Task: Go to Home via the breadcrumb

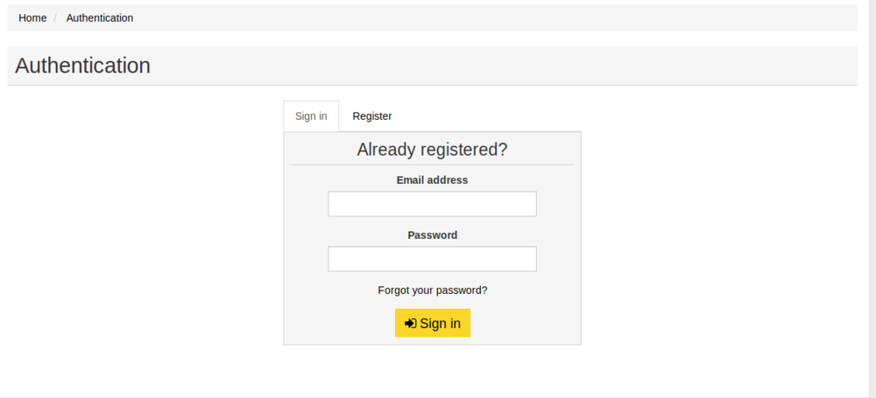Action: [32, 17]
